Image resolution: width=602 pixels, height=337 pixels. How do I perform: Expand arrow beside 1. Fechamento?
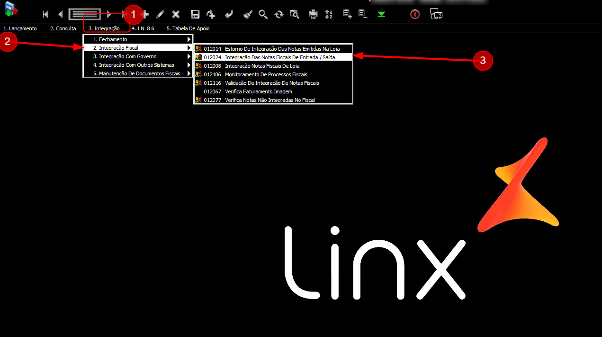tap(189, 39)
